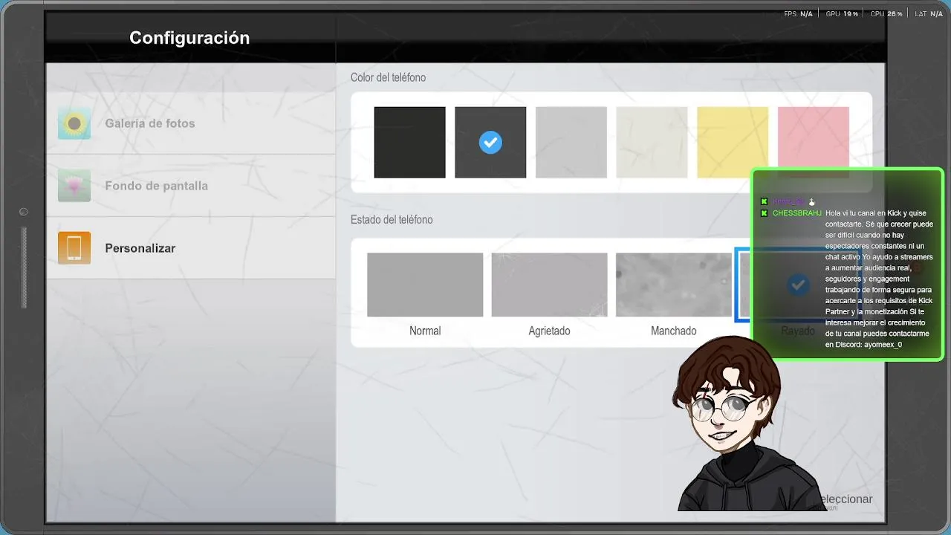Screen dimensions: 951x535
Task: Click the Agrietado label text
Action: tap(549, 331)
